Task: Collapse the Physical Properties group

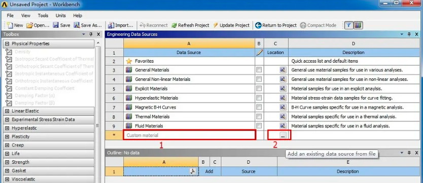Action: tap(7, 43)
